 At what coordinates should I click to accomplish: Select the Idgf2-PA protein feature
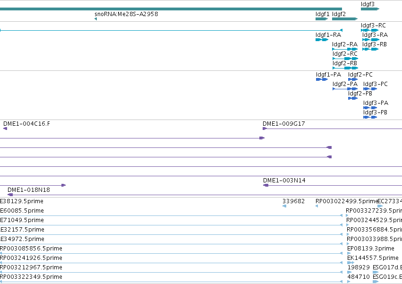coord(345,89)
